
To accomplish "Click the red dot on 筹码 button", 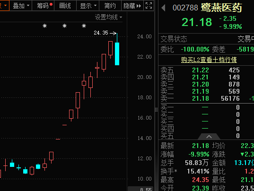I will 51,4.
